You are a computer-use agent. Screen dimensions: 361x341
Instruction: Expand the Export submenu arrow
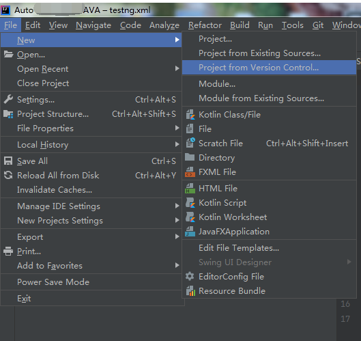click(x=177, y=236)
